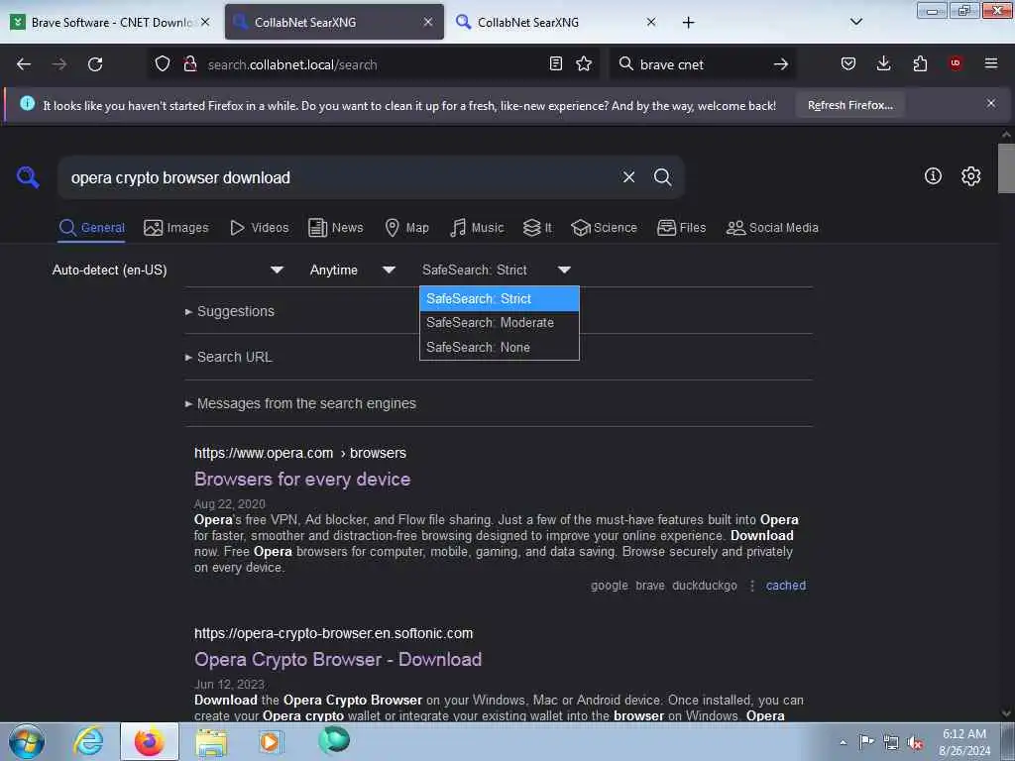Submit search with the magnifier button
The width and height of the screenshot is (1015, 761).
coord(662,177)
